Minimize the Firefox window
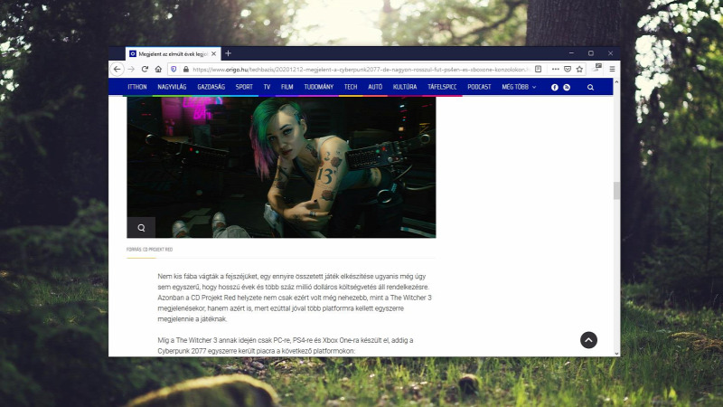The height and width of the screenshot is (407, 723). click(x=571, y=53)
